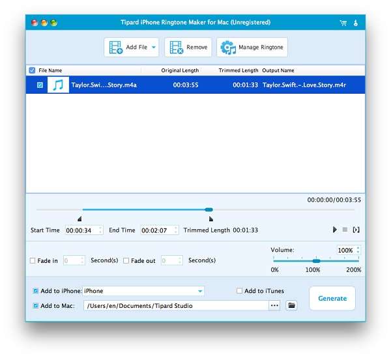Screen dimensions: 391x358
Task: Play the audio preview
Action: pos(335,230)
